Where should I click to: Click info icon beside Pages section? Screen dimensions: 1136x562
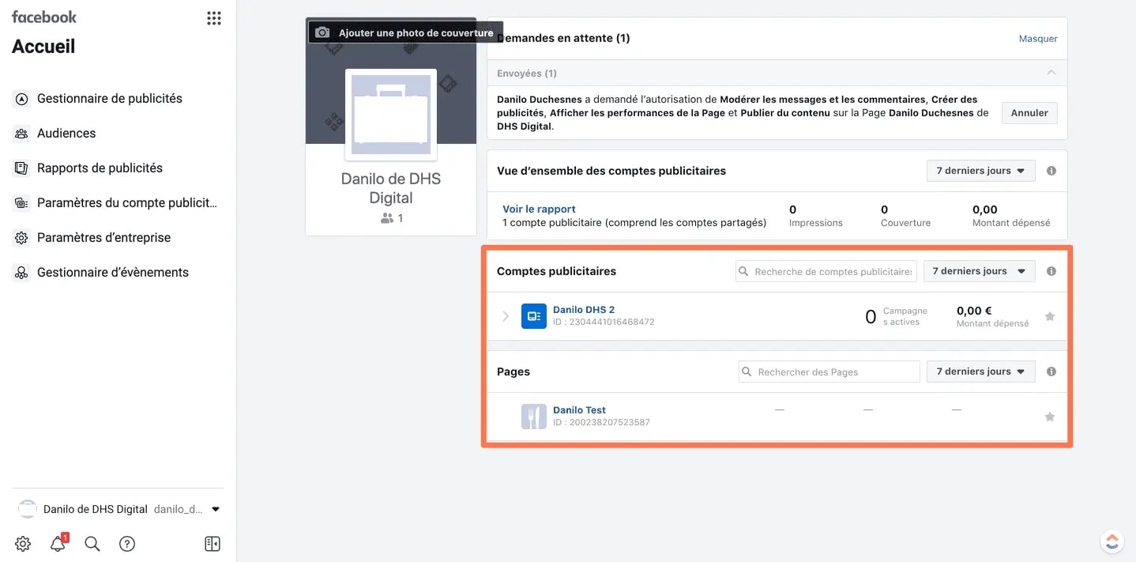point(1051,372)
